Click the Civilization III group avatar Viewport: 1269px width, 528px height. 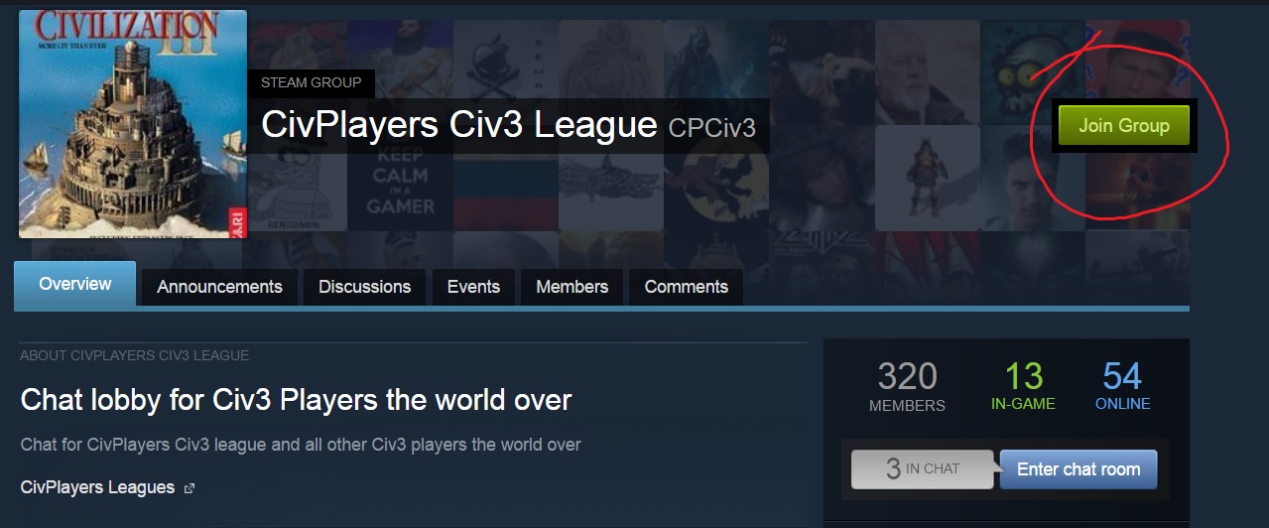pyautogui.click(x=133, y=124)
